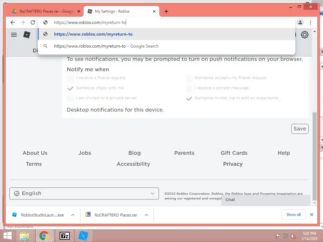This screenshot has width=323, height=242.
Task: Open the Roblox settings gear
Action: 304,35
